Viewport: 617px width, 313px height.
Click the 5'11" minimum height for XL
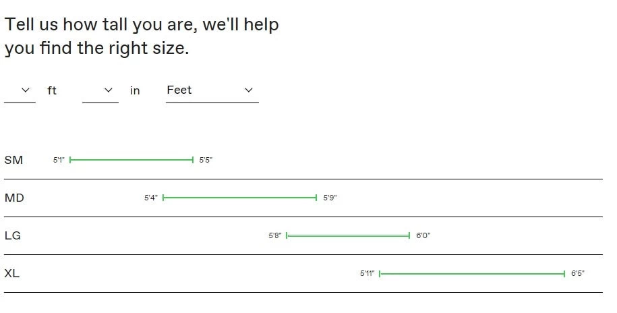point(368,273)
